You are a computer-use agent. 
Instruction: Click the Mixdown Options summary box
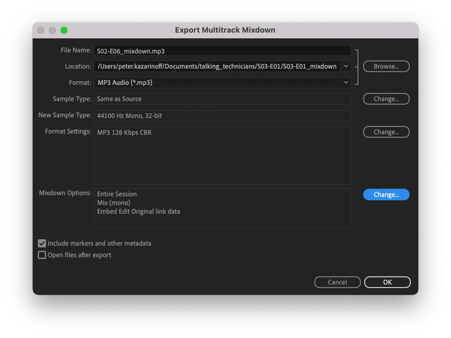click(222, 208)
